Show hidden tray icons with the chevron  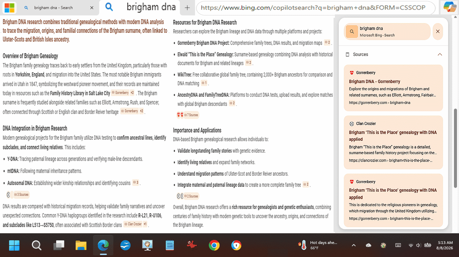(354, 245)
